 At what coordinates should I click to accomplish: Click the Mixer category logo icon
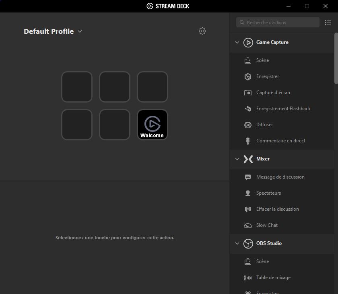248,159
